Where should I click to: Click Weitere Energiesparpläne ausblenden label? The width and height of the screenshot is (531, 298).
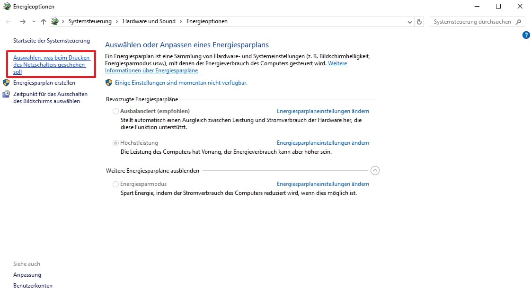(x=152, y=171)
